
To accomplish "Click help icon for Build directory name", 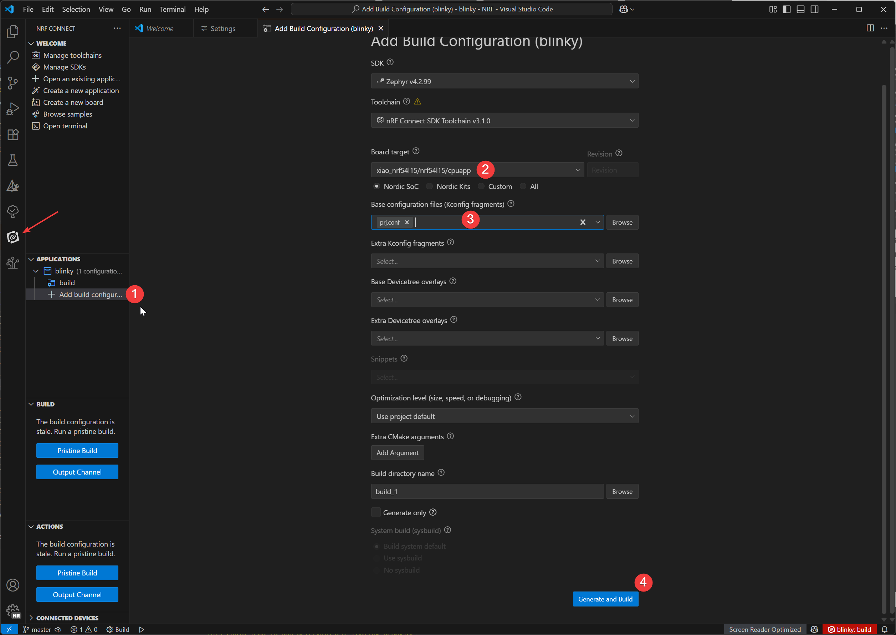I will click(x=441, y=473).
